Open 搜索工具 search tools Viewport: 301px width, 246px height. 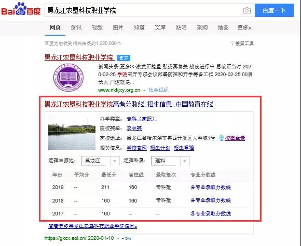(244, 44)
